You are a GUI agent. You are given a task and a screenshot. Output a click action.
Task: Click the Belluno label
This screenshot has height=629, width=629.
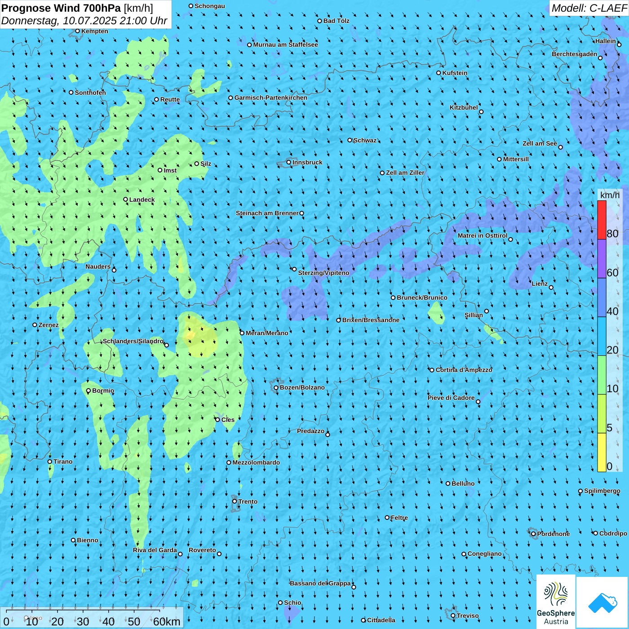(463, 483)
